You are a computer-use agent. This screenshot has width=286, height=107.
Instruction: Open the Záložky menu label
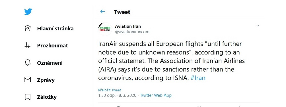(x=47, y=97)
